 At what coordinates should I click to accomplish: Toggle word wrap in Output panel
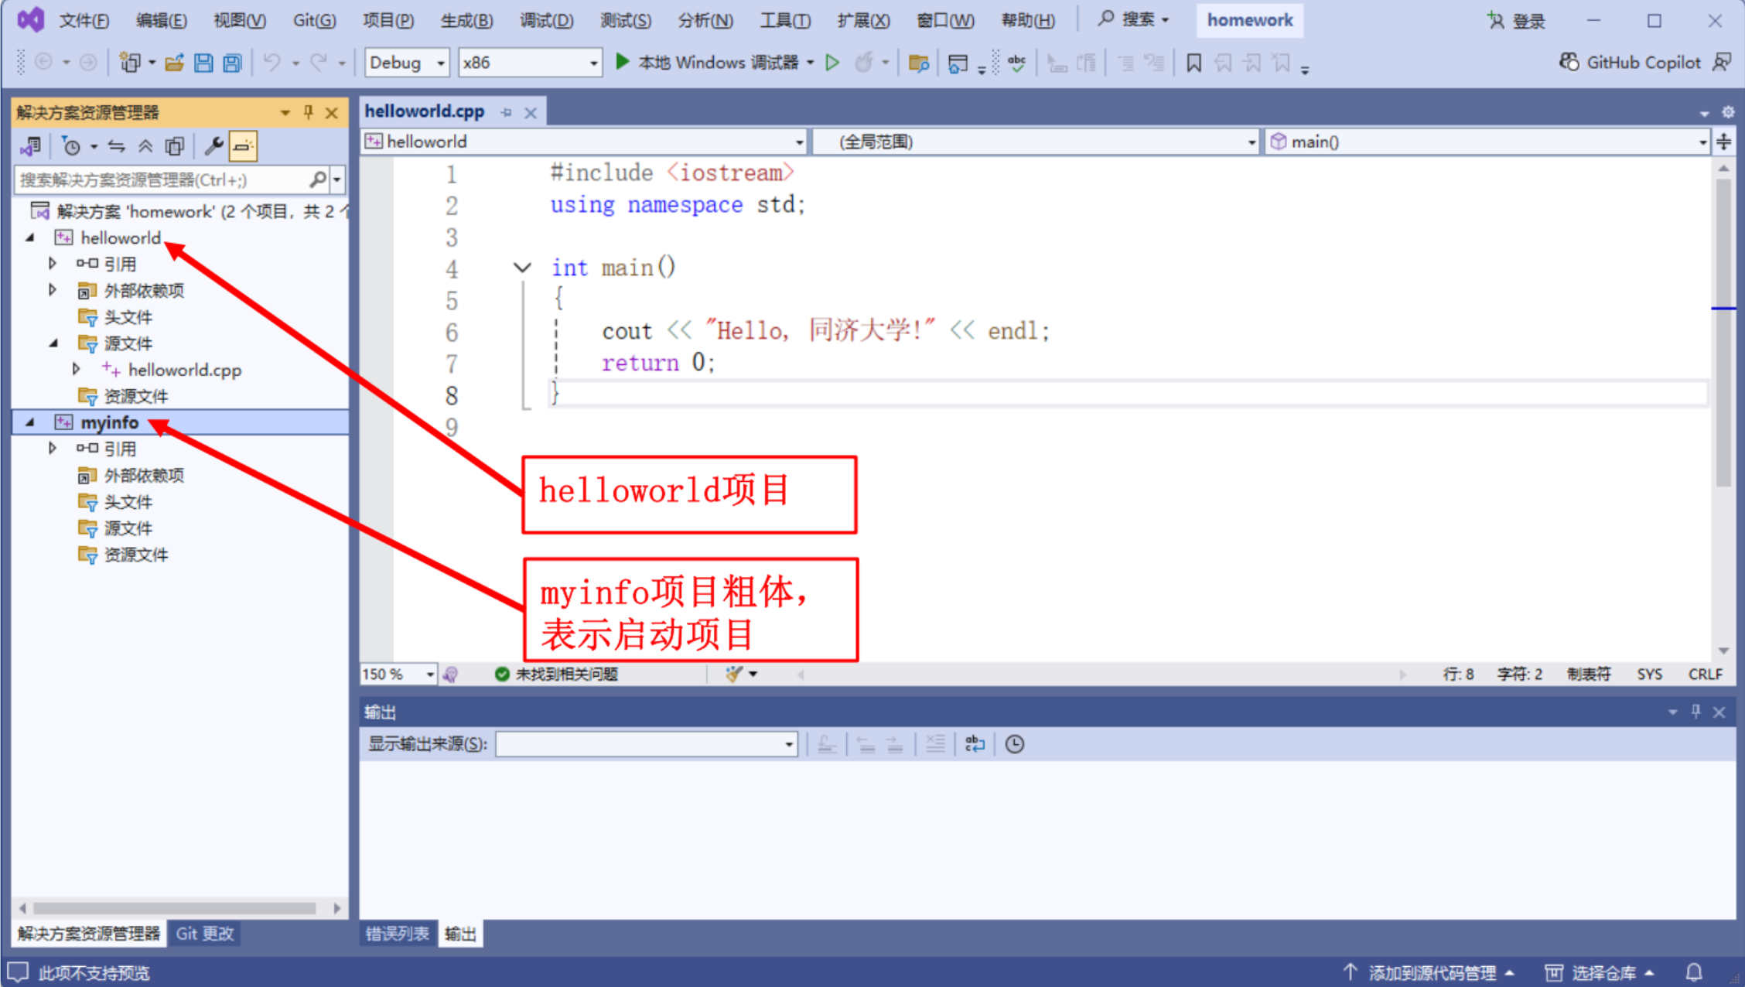[x=975, y=744]
